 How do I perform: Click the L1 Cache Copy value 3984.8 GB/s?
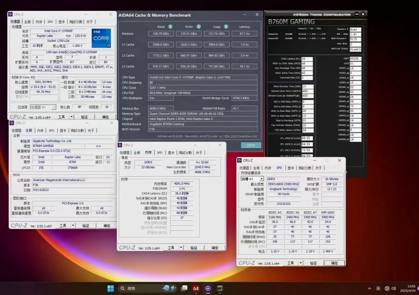click(x=217, y=45)
